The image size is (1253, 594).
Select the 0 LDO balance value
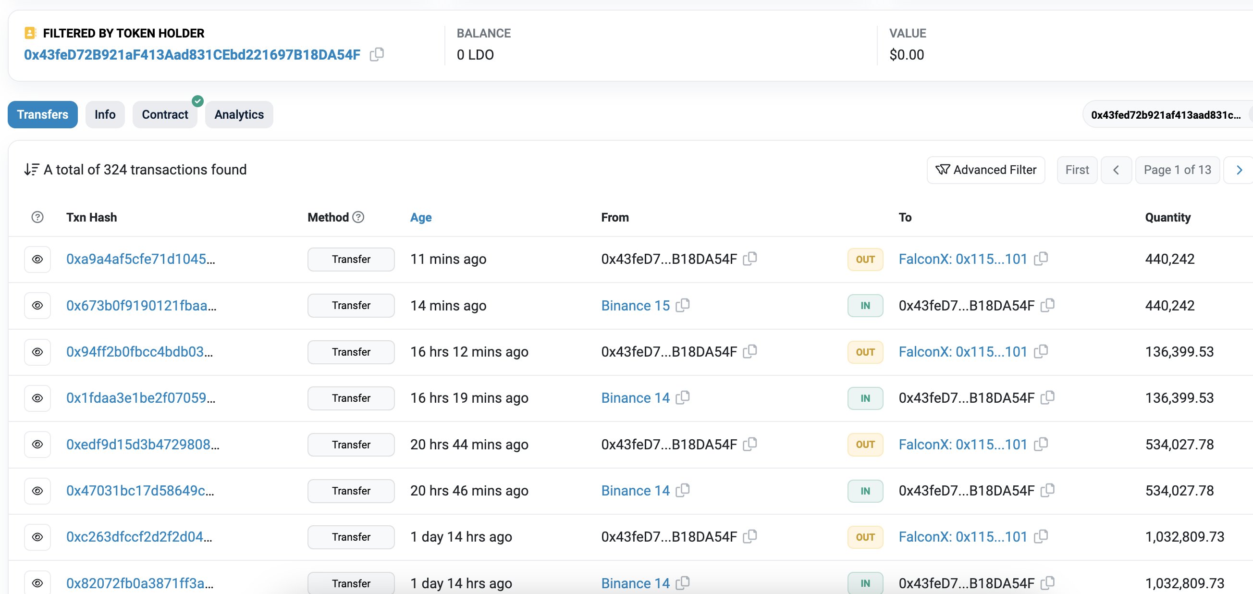(475, 54)
